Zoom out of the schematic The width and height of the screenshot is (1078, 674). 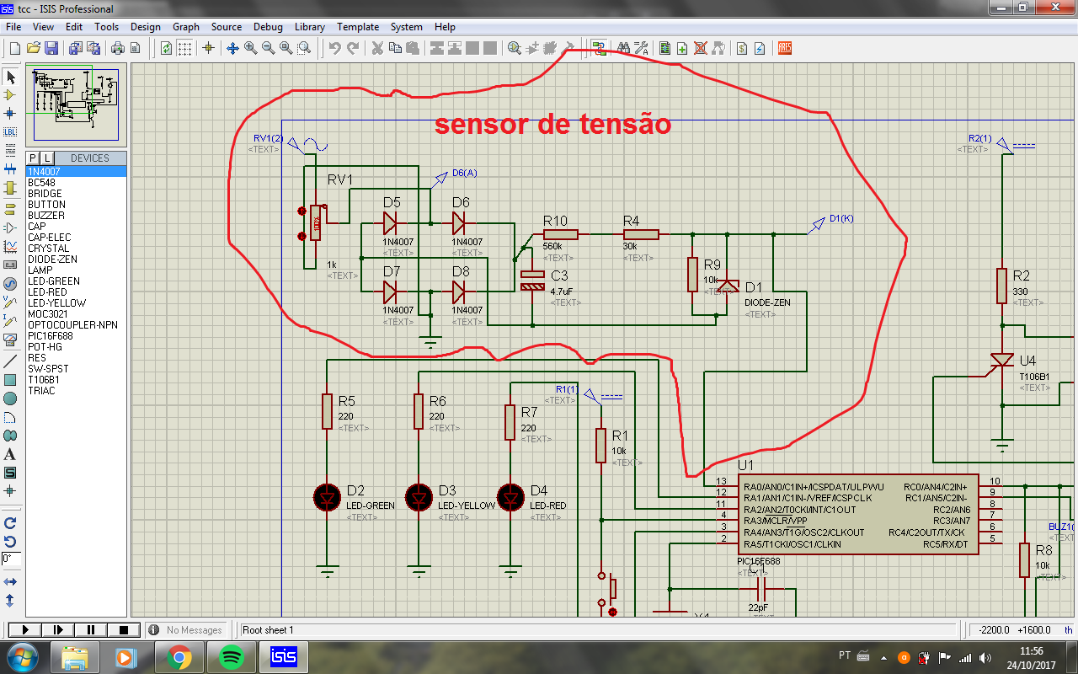[269, 48]
